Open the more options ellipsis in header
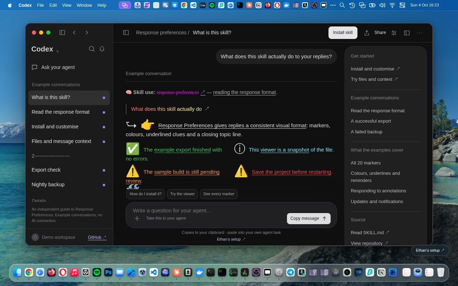Image resolution: width=458 pixels, height=286 pixels. 420,33
